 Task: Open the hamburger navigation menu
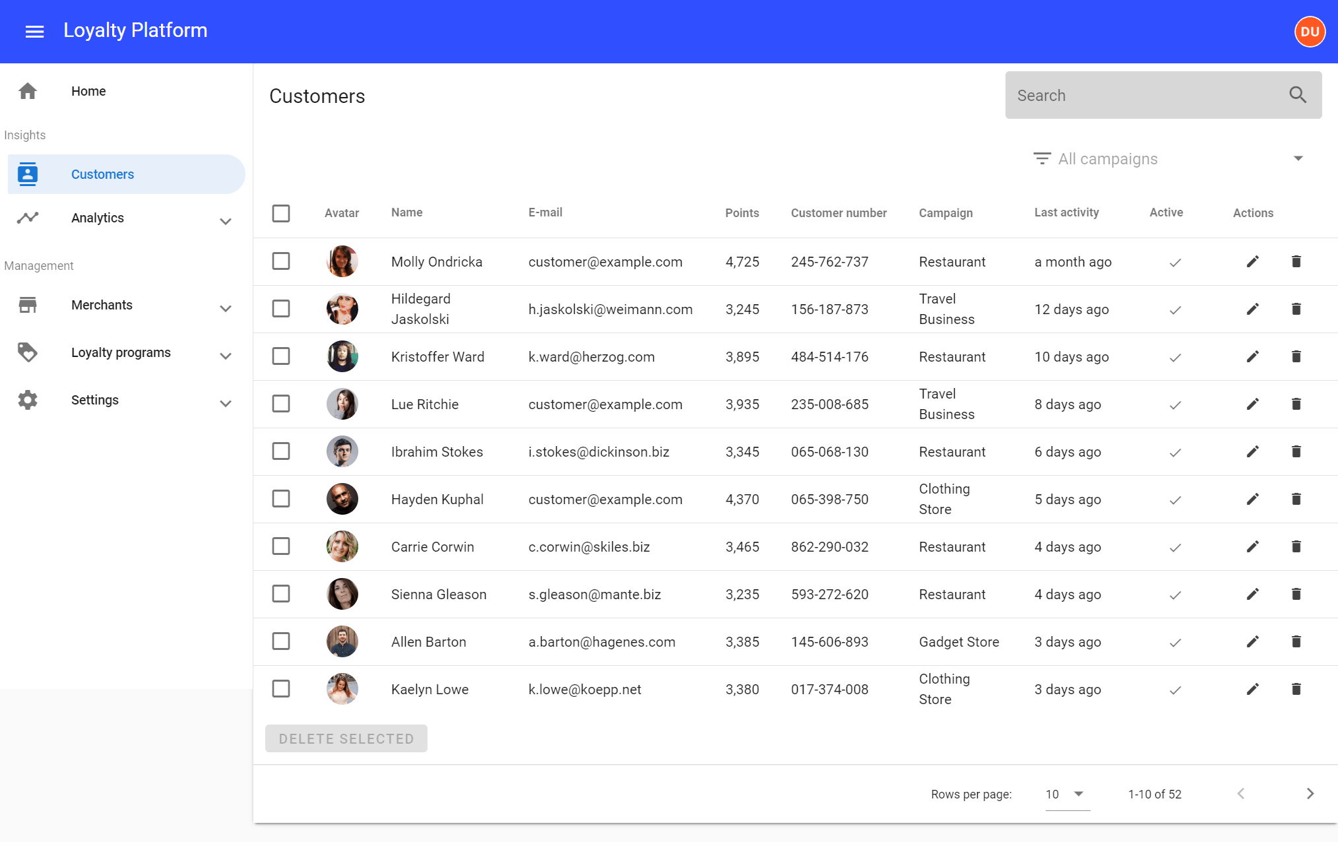[34, 31]
